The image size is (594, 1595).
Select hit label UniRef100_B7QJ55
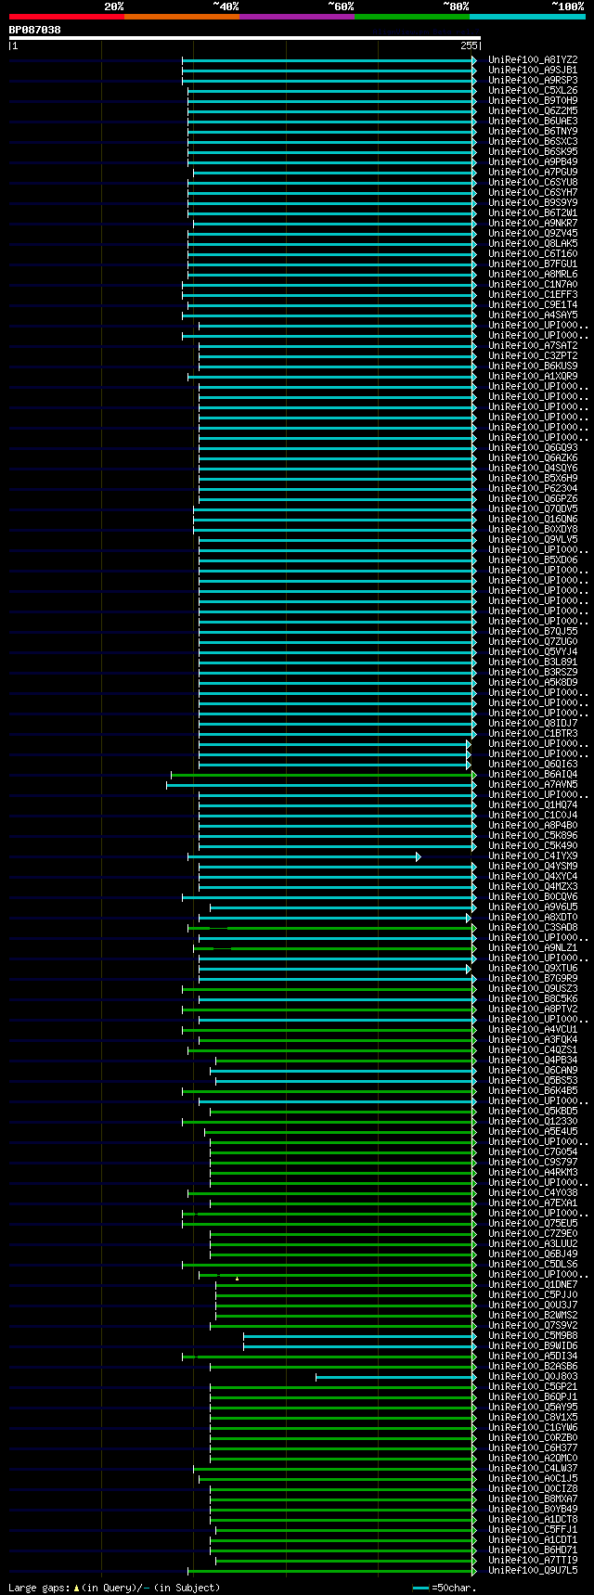533,632
